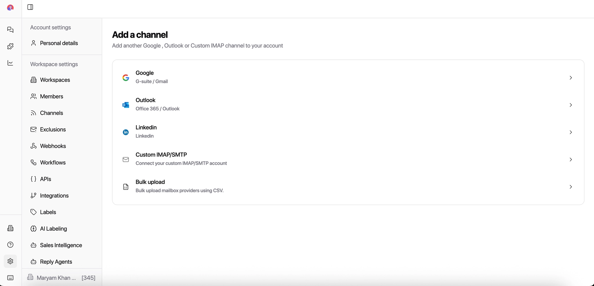Click the puzzle-piece integrations icon
594x286 pixels.
click(x=10, y=46)
